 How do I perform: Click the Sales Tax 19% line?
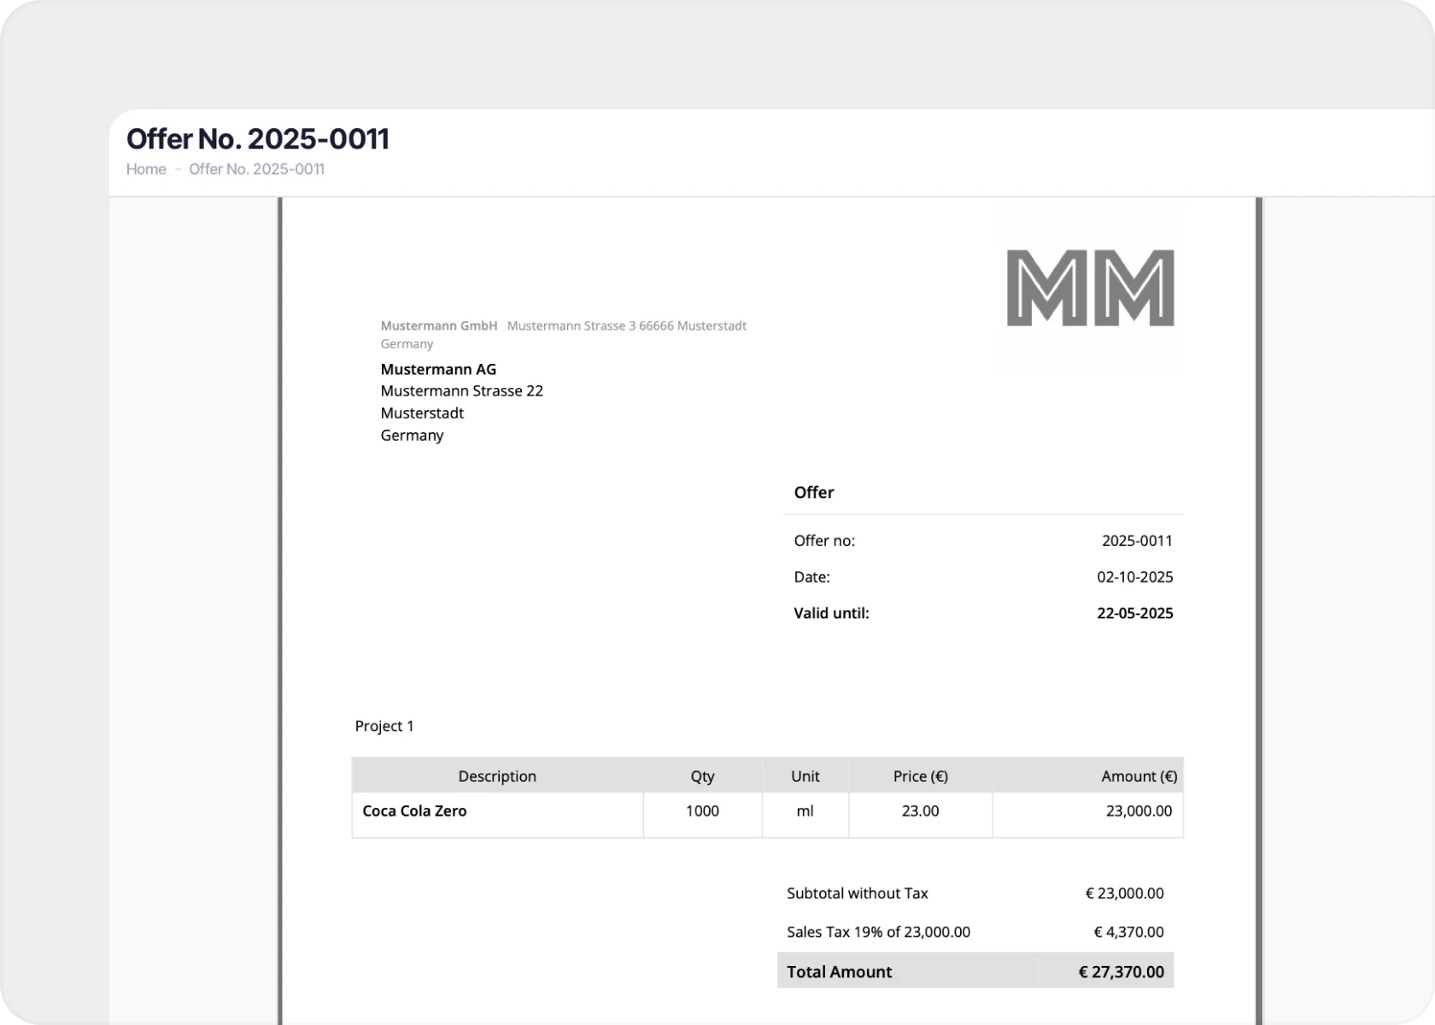(975, 932)
